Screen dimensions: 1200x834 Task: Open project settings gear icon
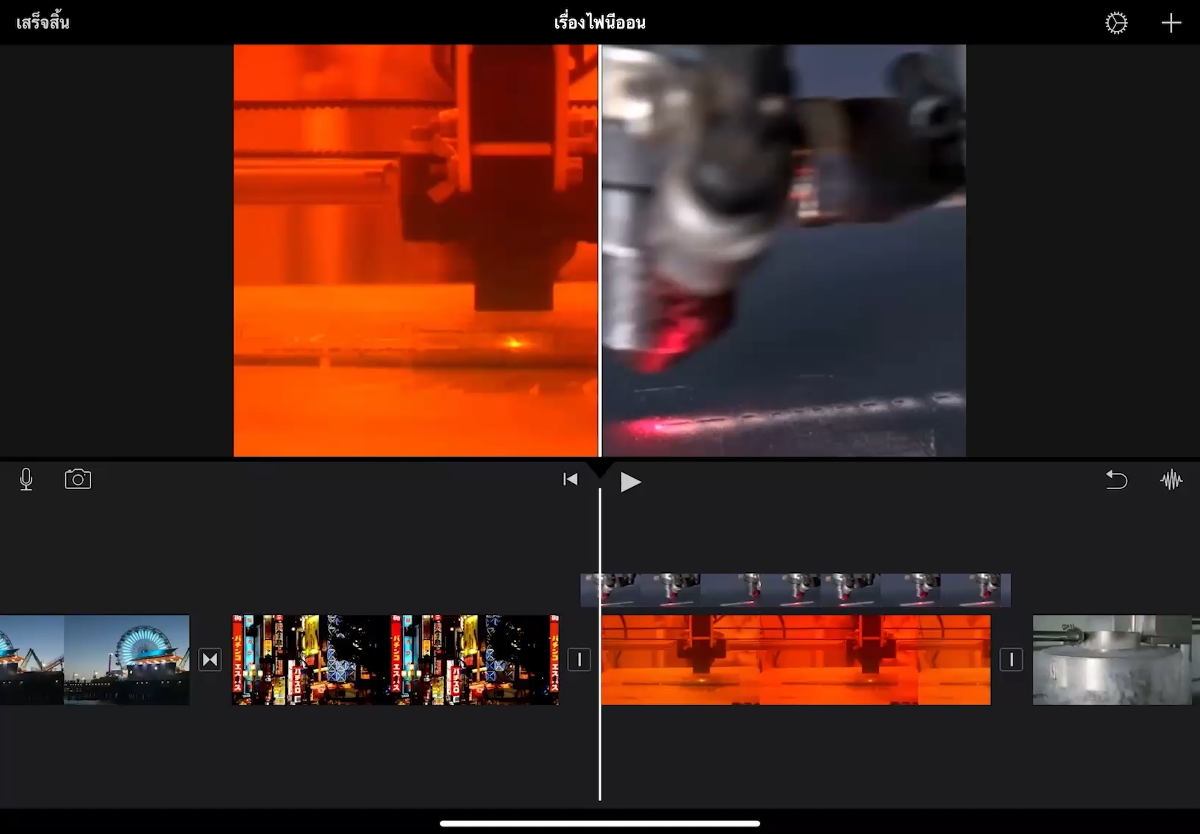coord(1115,24)
